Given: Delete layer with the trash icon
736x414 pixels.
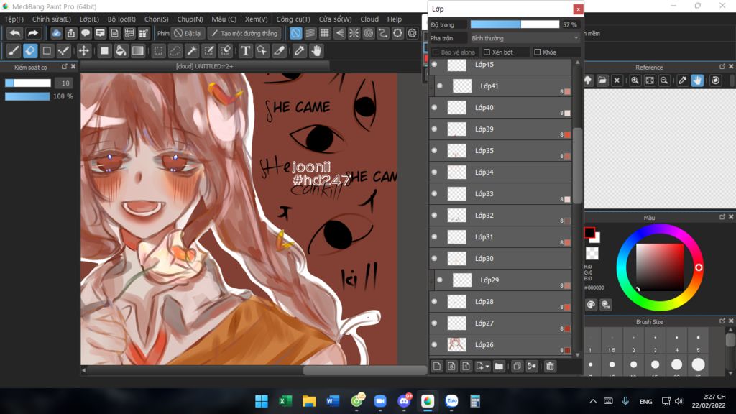Looking at the screenshot, I should pos(550,366).
